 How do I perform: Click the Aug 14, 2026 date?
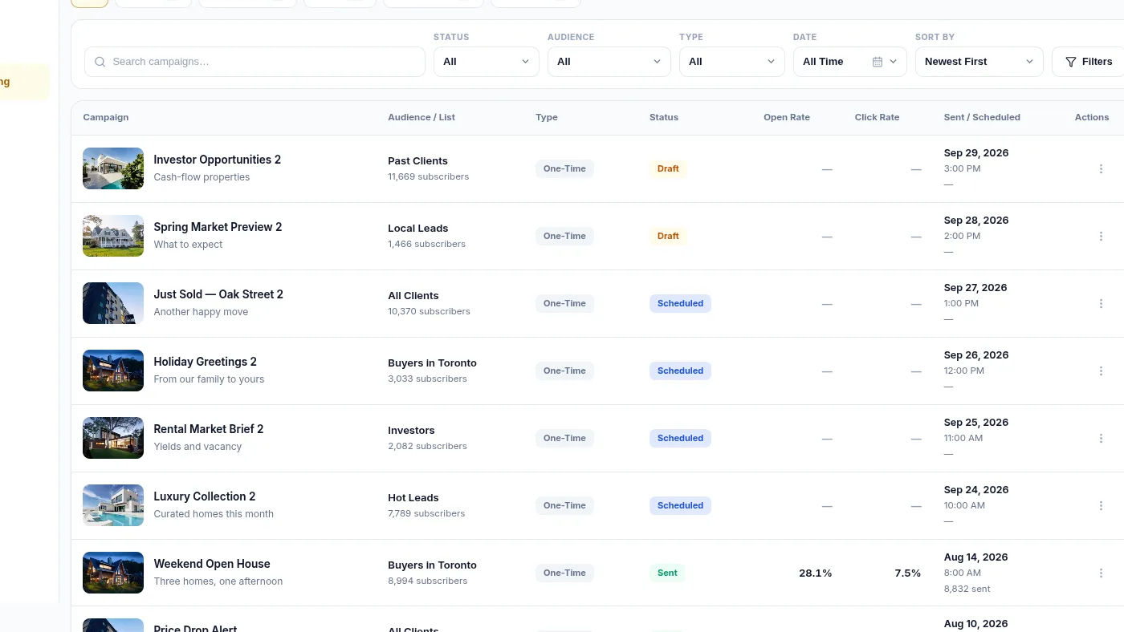coord(975,557)
